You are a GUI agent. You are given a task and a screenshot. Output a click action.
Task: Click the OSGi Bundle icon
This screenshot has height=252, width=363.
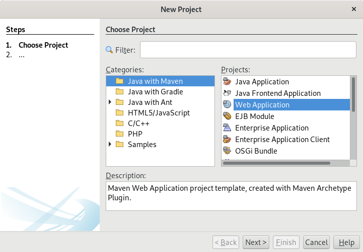pos(227,151)
